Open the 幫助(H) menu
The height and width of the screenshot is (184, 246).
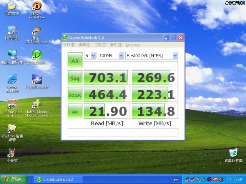[x=116, y=45]
